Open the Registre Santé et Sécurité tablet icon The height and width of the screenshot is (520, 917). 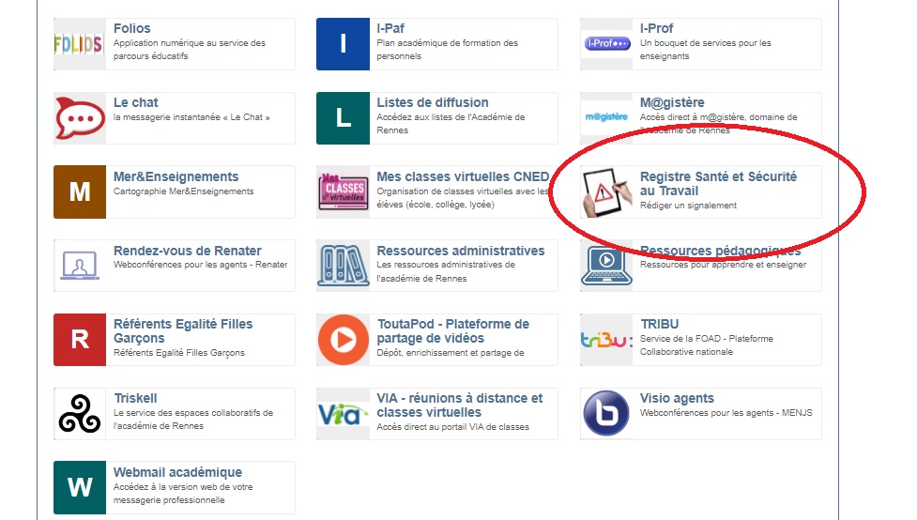tap(606, 192)
